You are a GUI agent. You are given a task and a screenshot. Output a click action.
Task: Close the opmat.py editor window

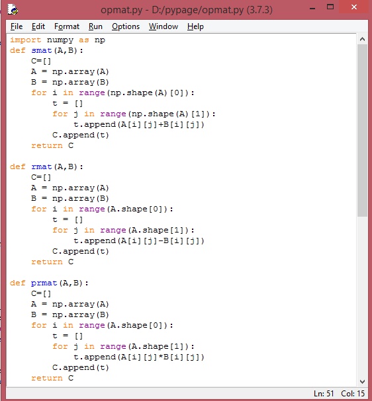tap(354, 7)
